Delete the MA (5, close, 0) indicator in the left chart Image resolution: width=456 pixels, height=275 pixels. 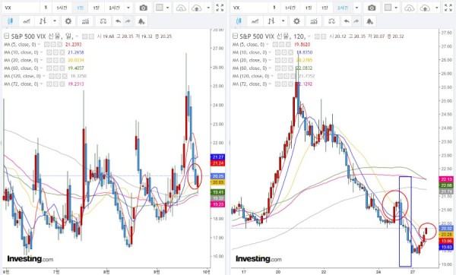(59, 45)
